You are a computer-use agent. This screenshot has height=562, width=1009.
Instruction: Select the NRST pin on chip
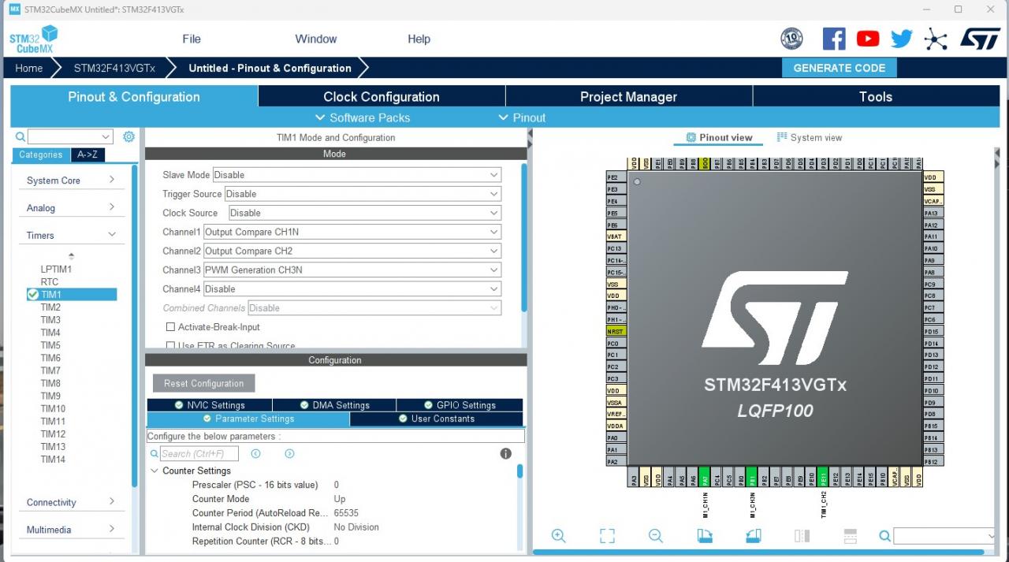point(616,331)
